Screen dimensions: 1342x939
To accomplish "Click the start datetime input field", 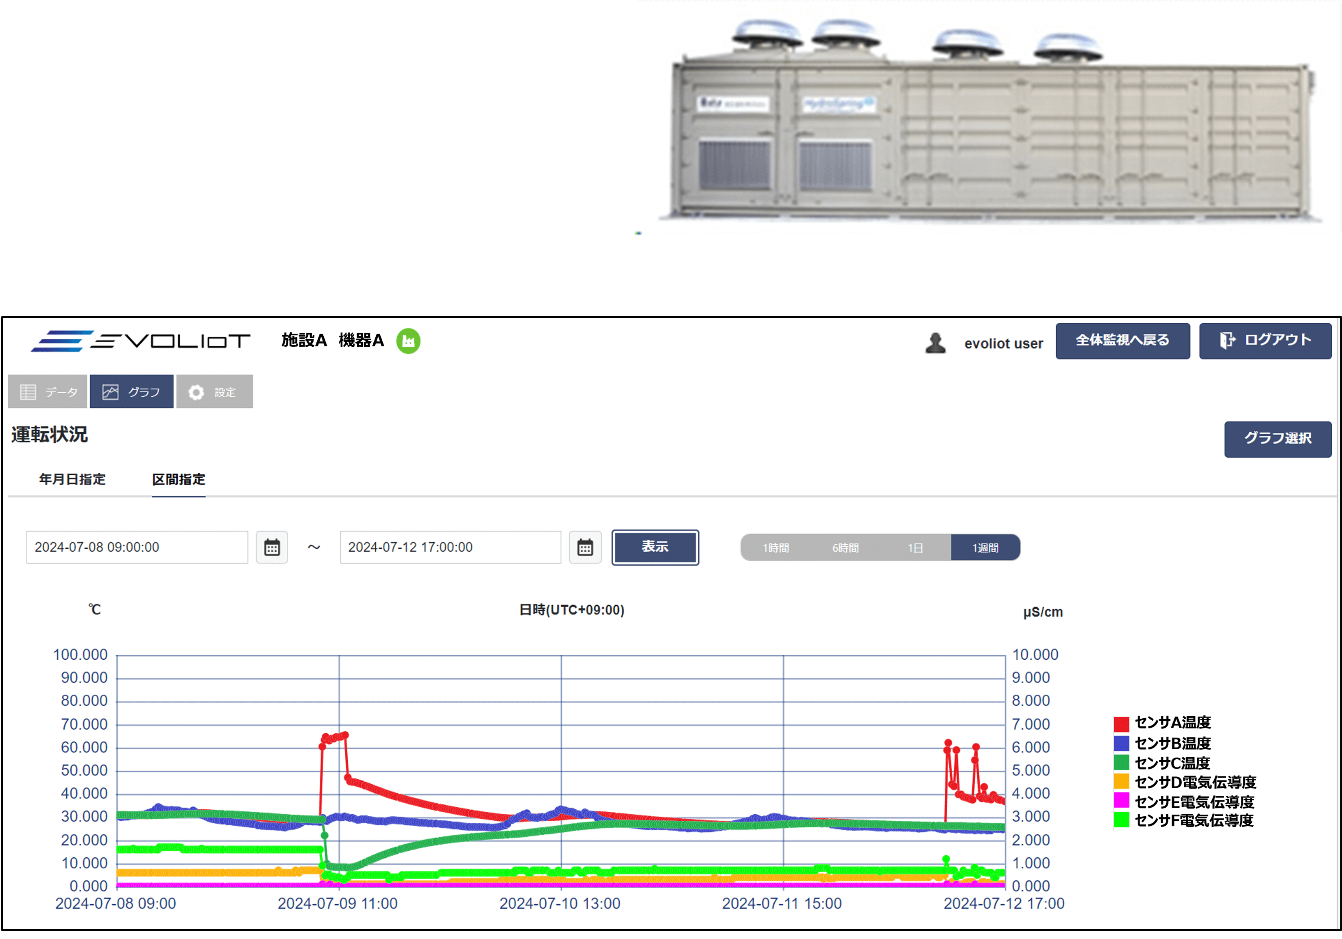I will [137, 548].
